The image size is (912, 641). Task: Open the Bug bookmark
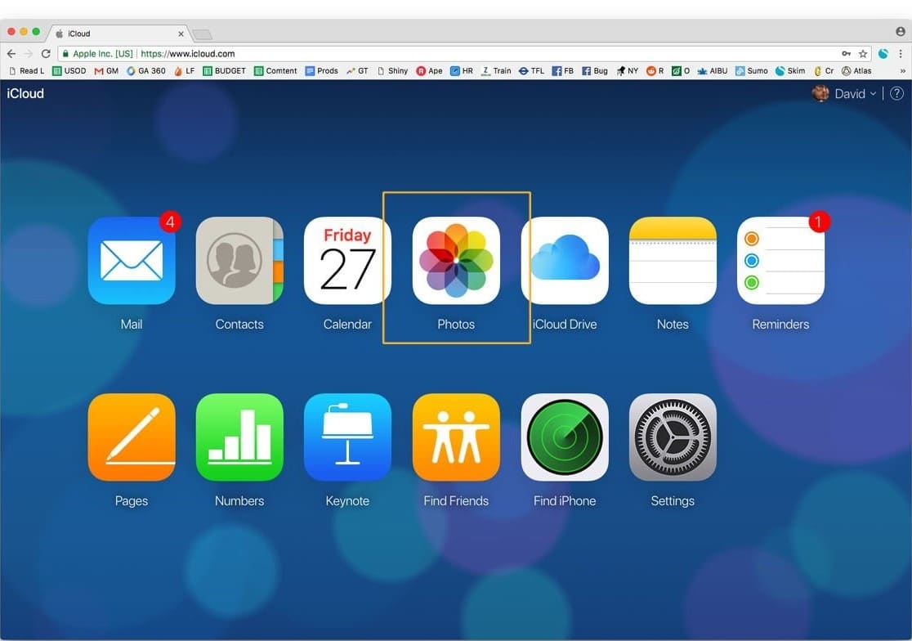click(595, 71)
